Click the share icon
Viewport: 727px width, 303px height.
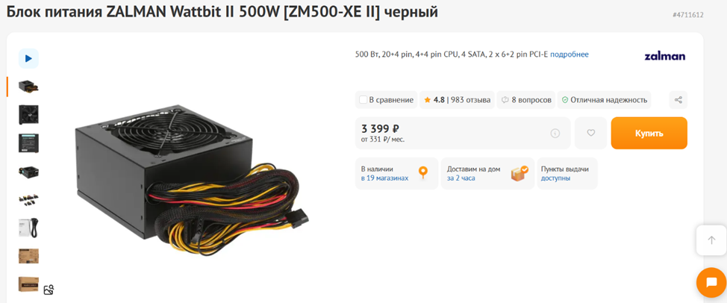pyautogui.click(x=678, y=99)
